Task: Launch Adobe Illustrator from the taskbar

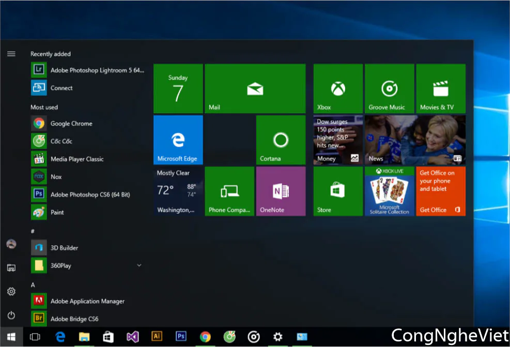Action: pos(157,336)
